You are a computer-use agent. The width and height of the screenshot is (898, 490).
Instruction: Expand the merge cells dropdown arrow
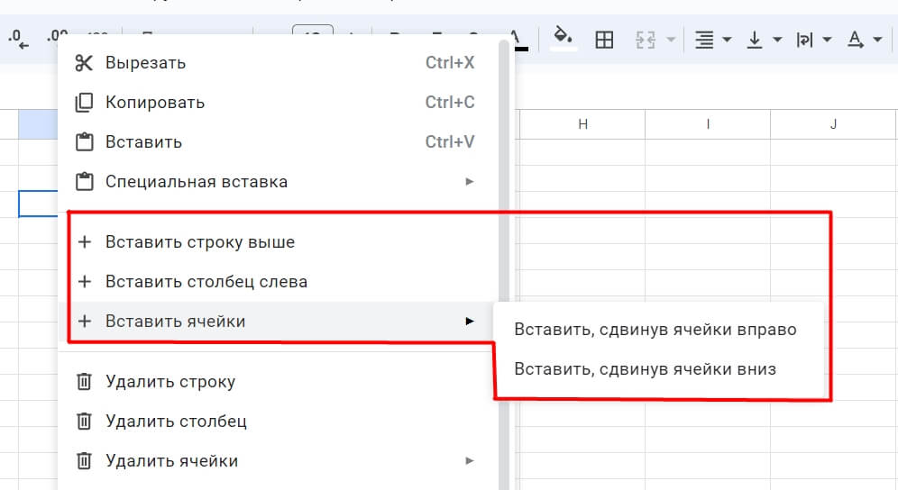(671, 40)
